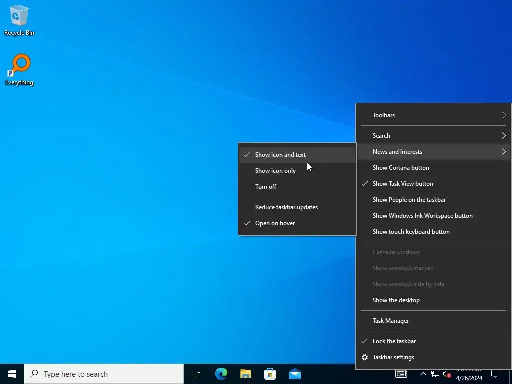Click the magnifier icon in search box
This screenshot has width=512, height=384.
tap(34, 374)
